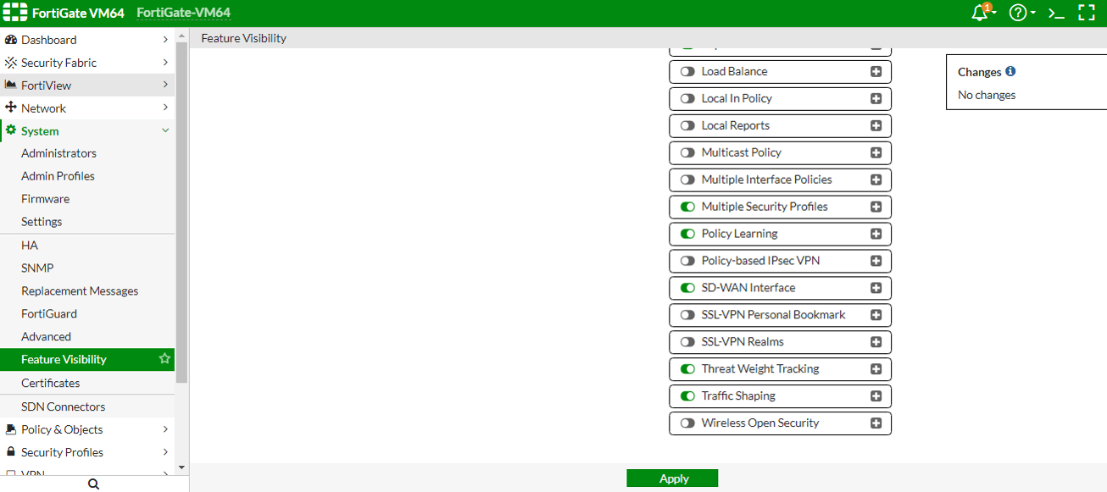Collapse the System menu chevron
This screenshot has width=1107, height=492.
pos(165,130)
